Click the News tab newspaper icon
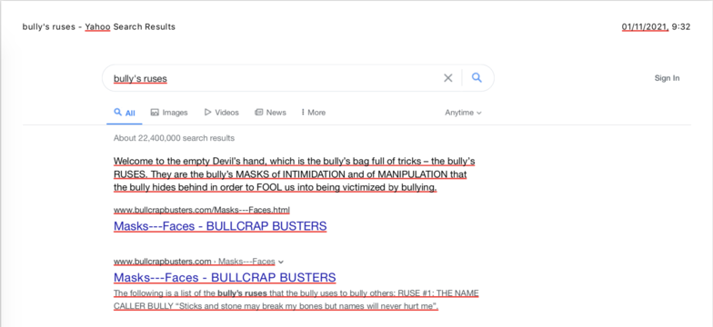Viewport: 713px width, 327px height. click(258, 113)
